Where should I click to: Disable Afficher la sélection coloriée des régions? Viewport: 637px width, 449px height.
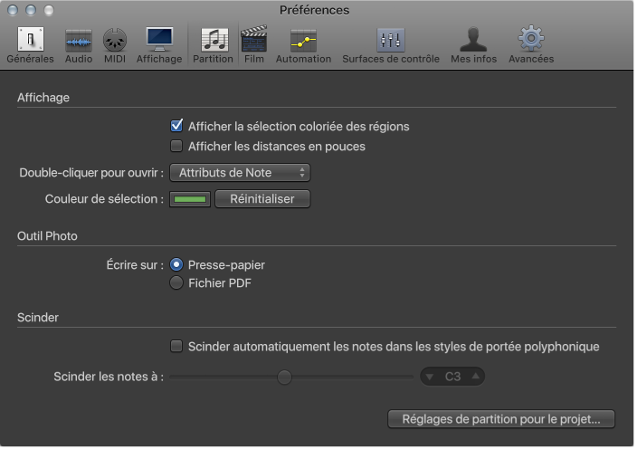point(176,126)
